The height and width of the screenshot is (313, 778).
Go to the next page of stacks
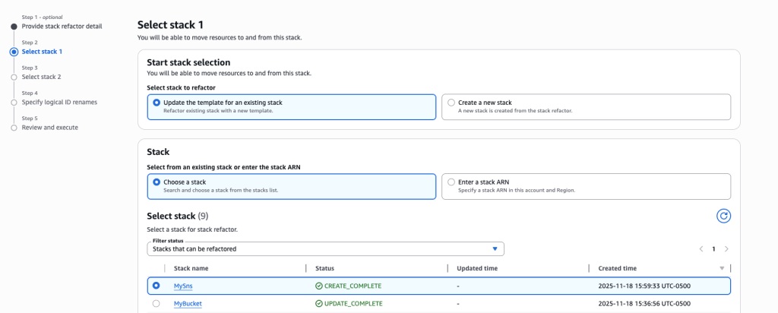tap(726, 249)
